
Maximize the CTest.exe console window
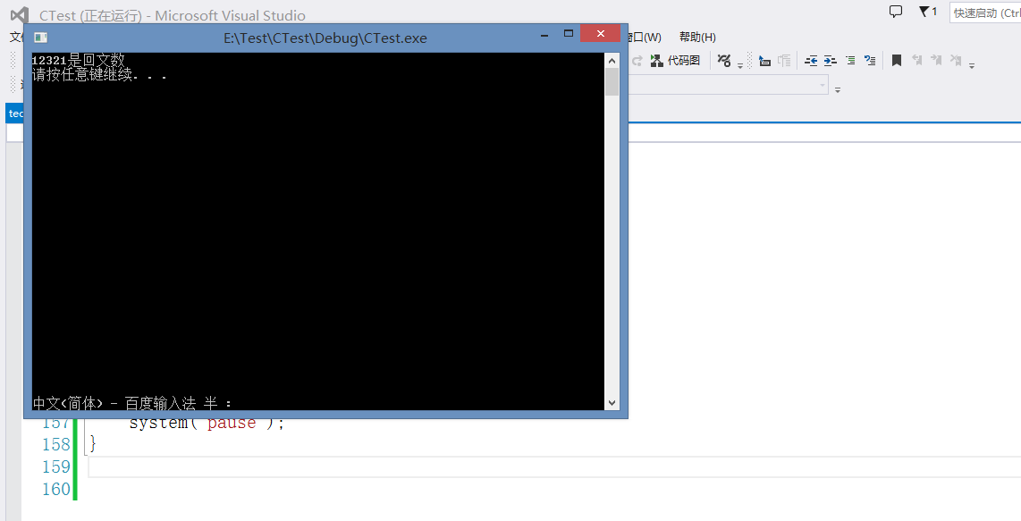[569, 33]
